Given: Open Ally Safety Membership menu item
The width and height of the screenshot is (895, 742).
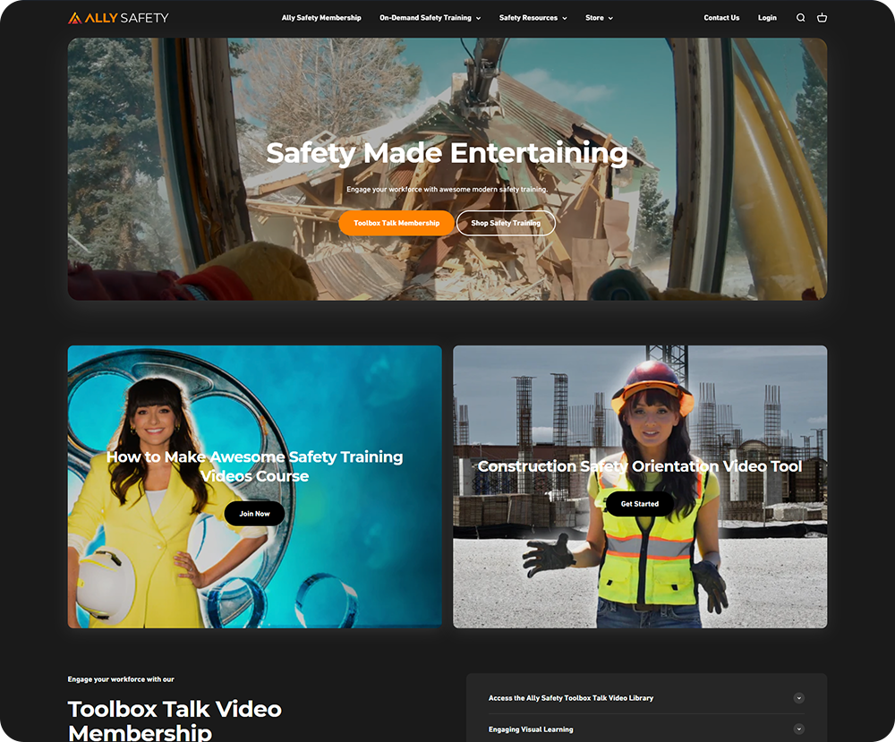Looking at the screenshot, I should click(x=321, y=18).
